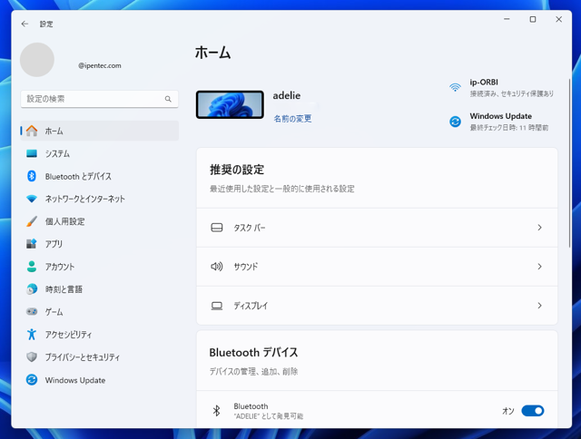Open the Display row chevron
581x439 pixels.
(x=539, y=306)
